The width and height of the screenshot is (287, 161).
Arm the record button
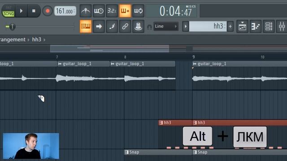pos(48,11)
